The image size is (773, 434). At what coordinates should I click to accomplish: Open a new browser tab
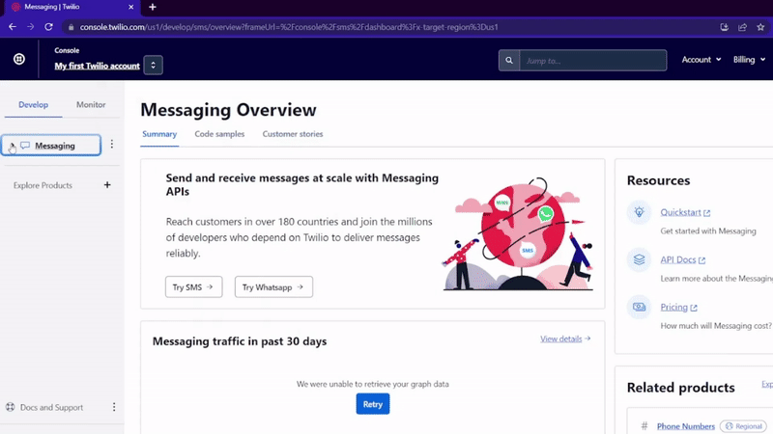coord(153,7)
